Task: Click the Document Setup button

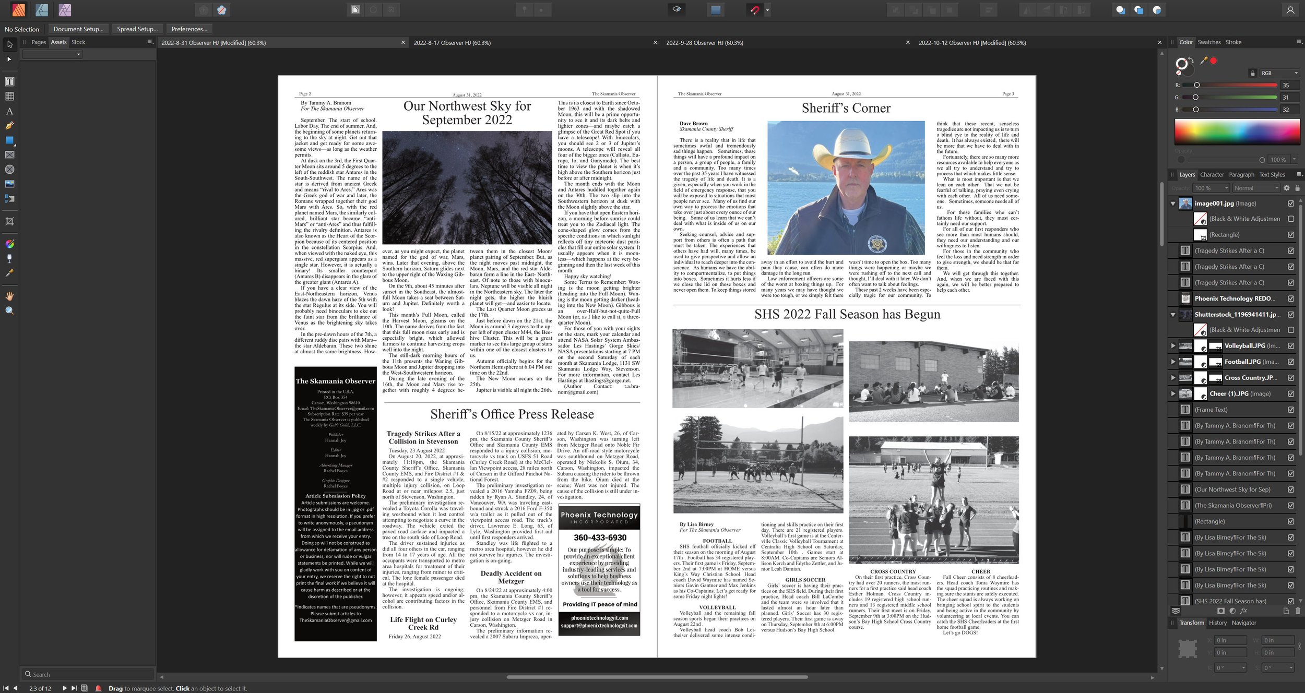Action: (78, 29)
